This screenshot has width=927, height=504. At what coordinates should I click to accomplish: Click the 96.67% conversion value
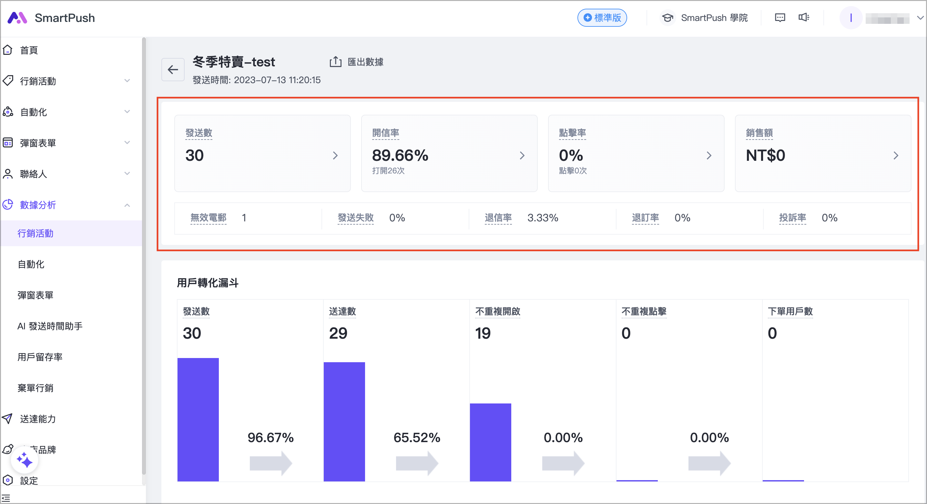[270, 437]
